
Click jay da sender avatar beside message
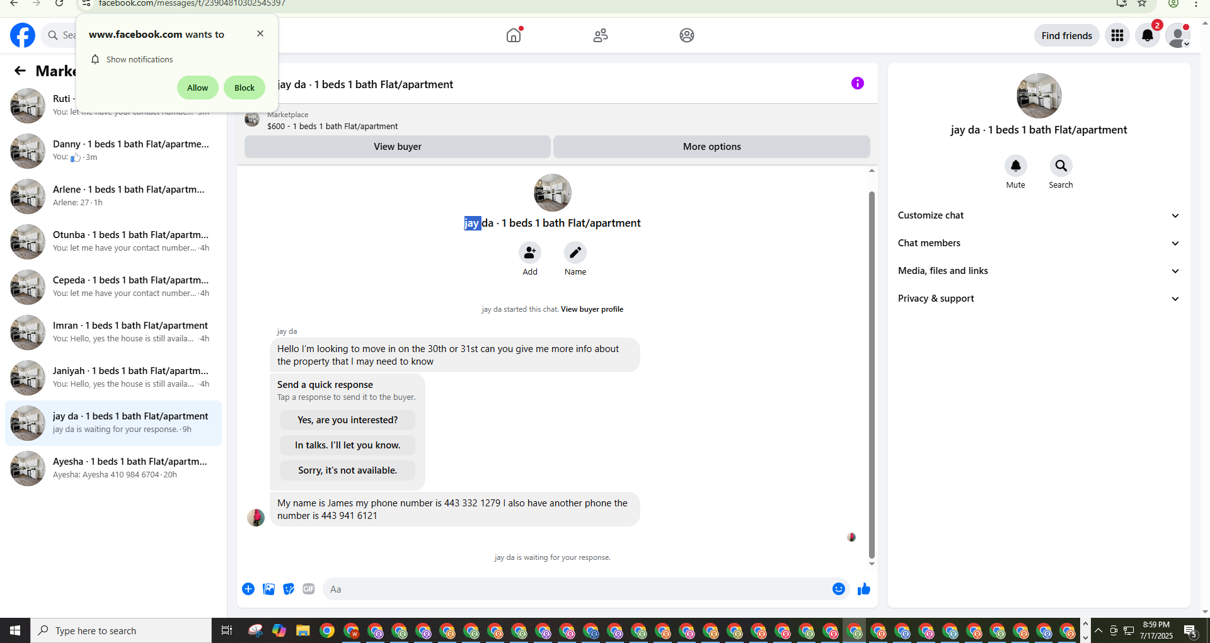(256, 518)
